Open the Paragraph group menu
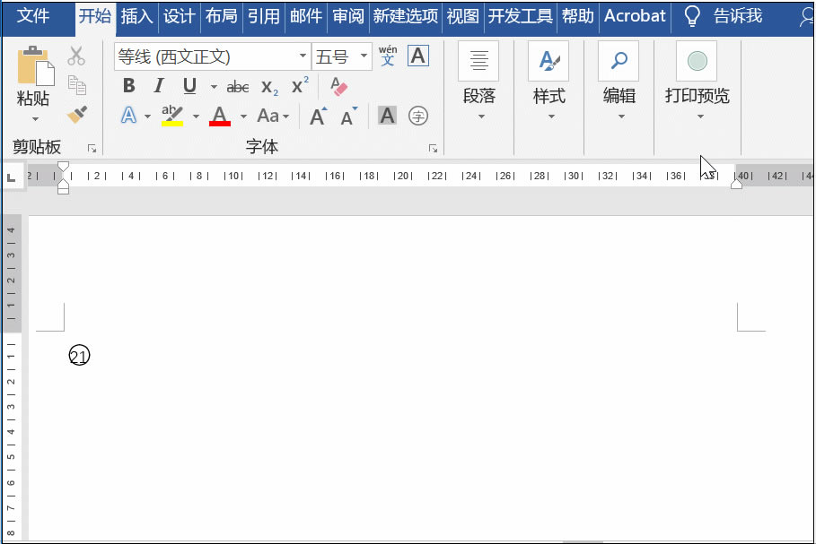Image resolution: width=816 pixels, height=544 pixels. point(478,82)
